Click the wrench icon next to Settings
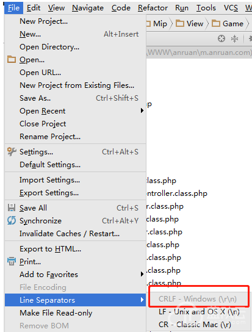The height and width of the screenshot is (332, 252). pos(12,151)
